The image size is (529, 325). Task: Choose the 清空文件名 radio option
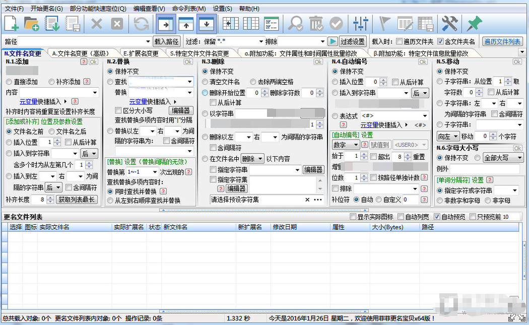tap(205, 82)
